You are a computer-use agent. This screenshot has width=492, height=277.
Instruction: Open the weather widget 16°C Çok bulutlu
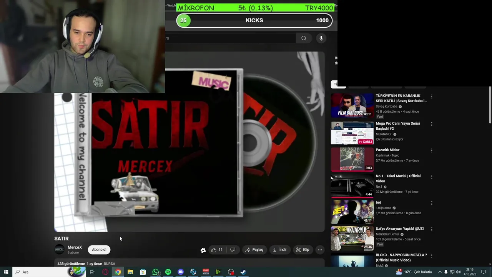click(x=413, y=272)
